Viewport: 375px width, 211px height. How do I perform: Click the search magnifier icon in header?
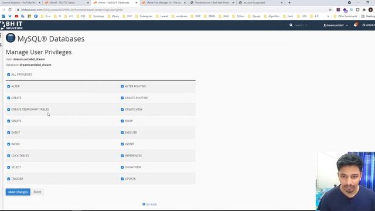point(291,25)
